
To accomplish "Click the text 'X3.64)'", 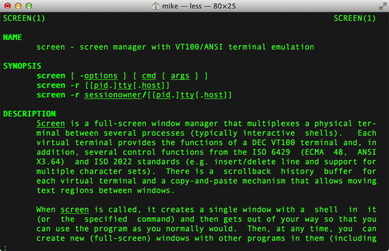I will (x=51, y=162).
